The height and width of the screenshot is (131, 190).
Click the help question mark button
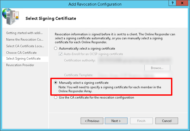[172, 3]
